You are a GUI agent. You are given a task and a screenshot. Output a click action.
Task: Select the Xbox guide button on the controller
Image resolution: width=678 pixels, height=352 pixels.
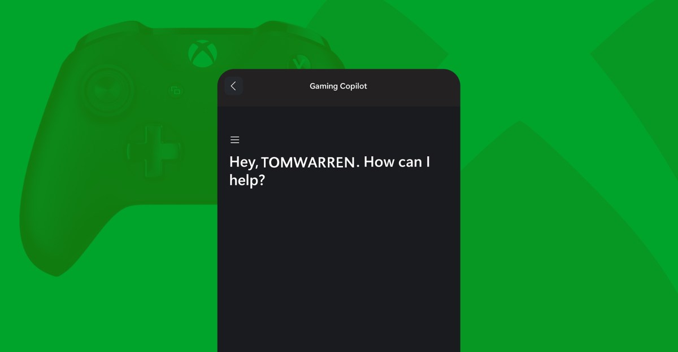[x=203, y=52]
